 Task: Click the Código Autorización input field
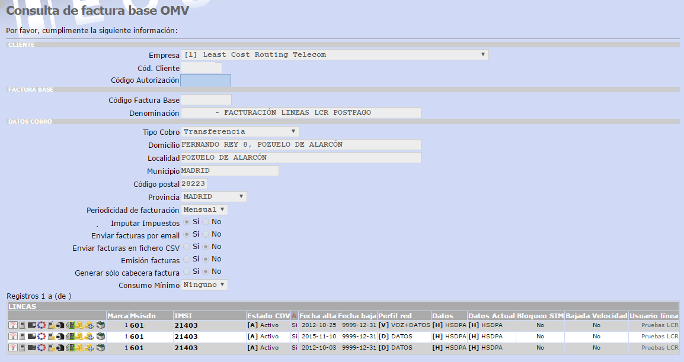click(206, 80)
